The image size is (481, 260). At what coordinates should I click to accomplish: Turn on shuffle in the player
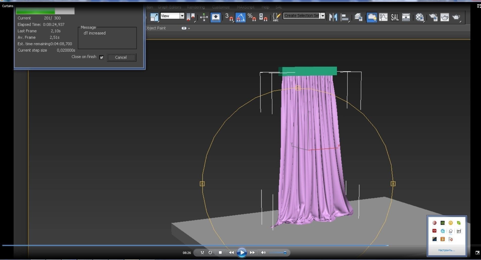click(x=202, y=252)
